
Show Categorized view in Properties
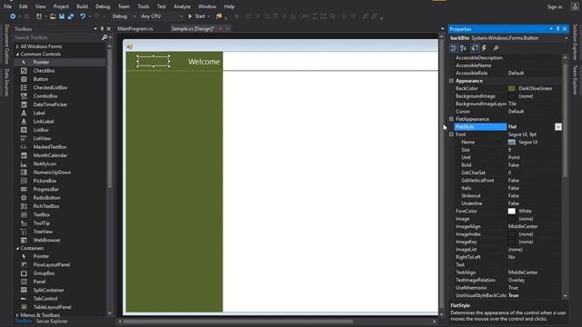point(454,48)
